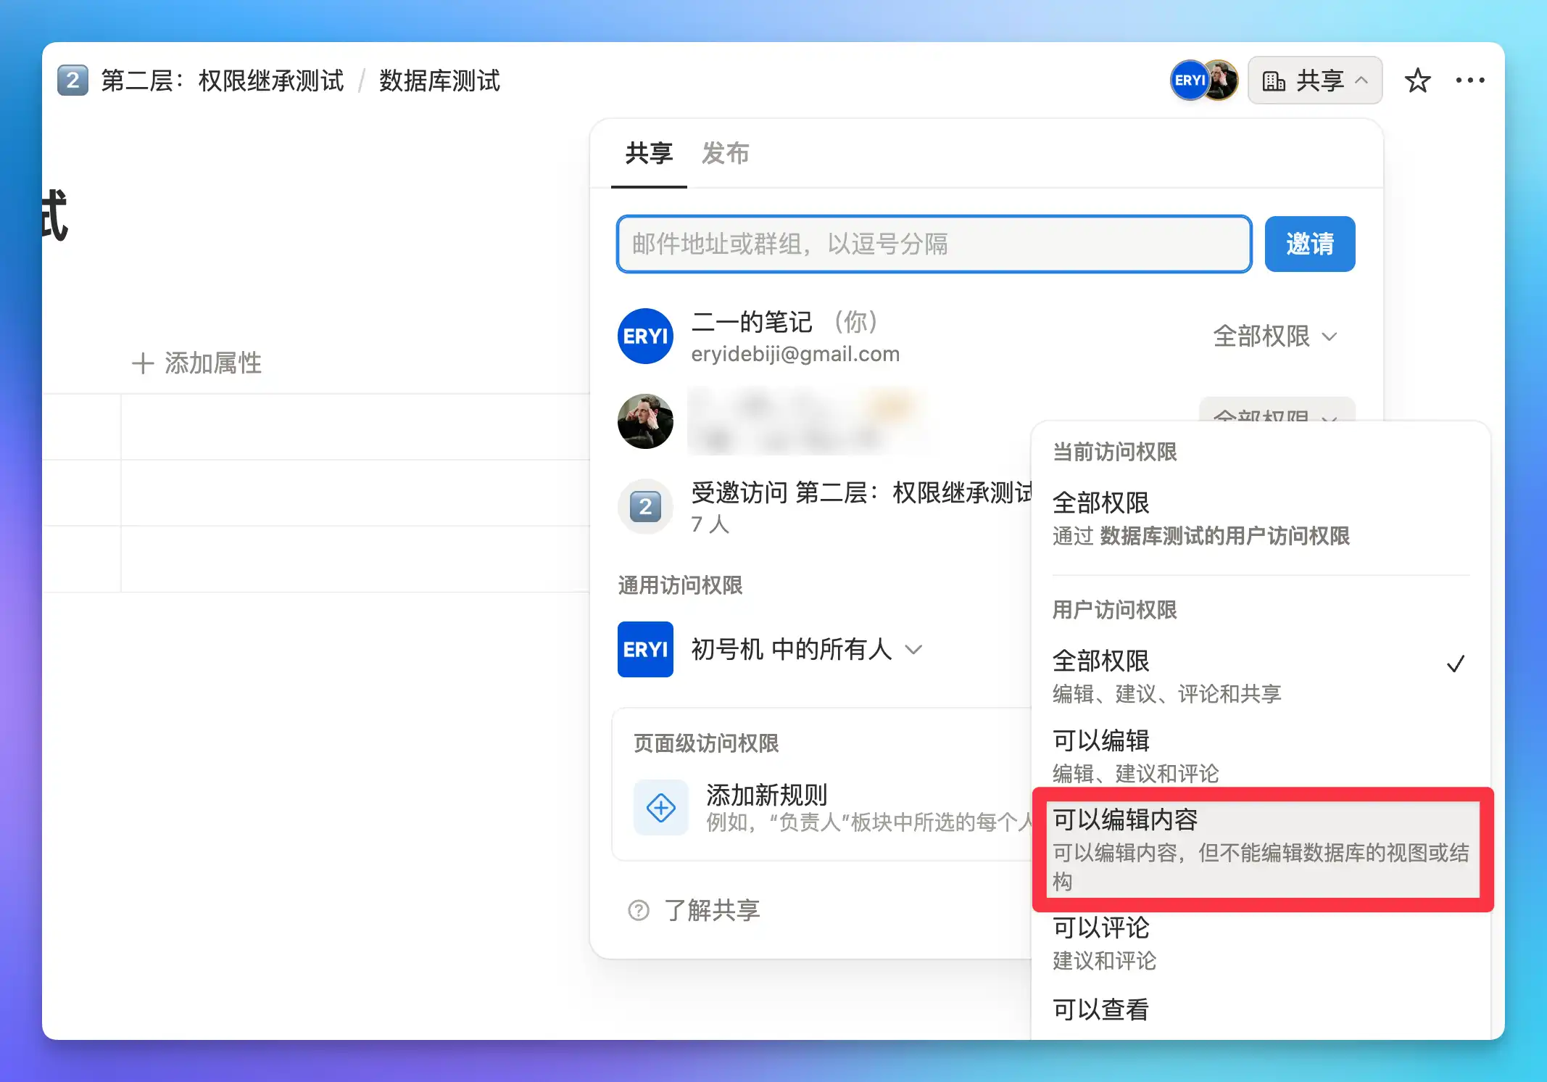Collapse the 共享 dropdown button in header
The height and width of the screenshot is (1082, 1547).
pyautogui.click(x=1314, y=80)
